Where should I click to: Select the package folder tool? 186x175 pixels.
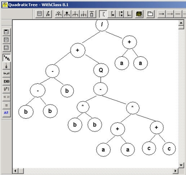150,14
